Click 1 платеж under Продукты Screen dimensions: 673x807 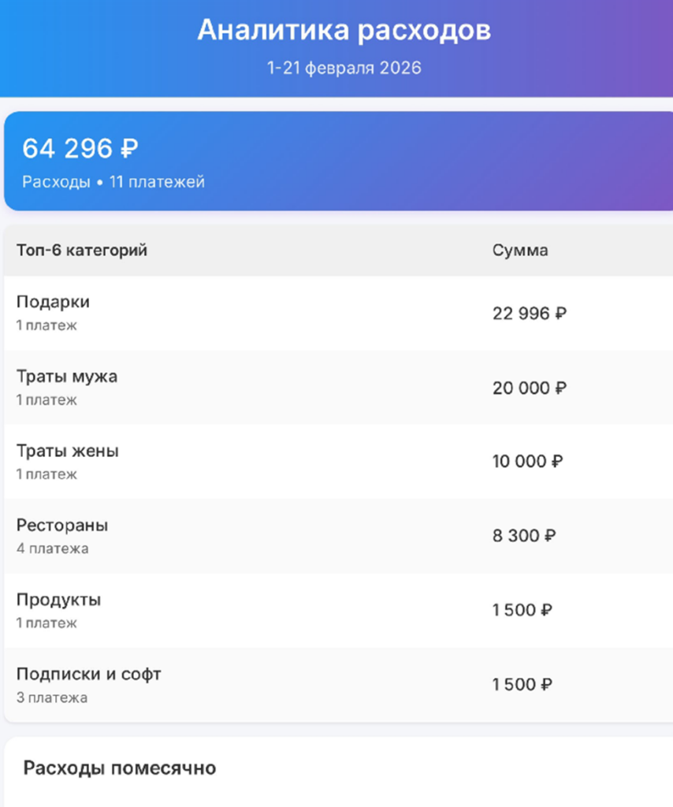pyautogui.click(x=46, y=622)
